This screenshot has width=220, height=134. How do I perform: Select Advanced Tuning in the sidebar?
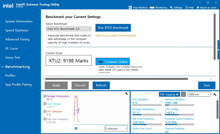click(17, 39)
